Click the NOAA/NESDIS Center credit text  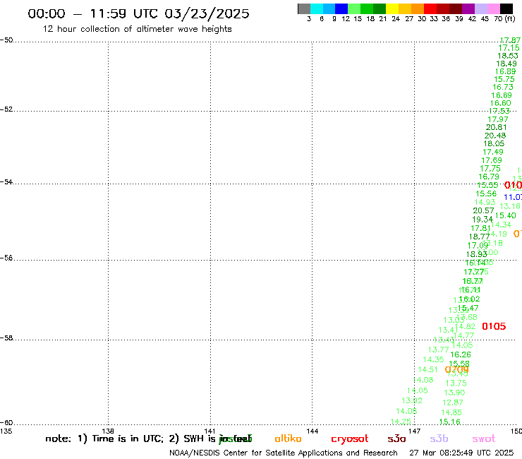tap(284, 453)
